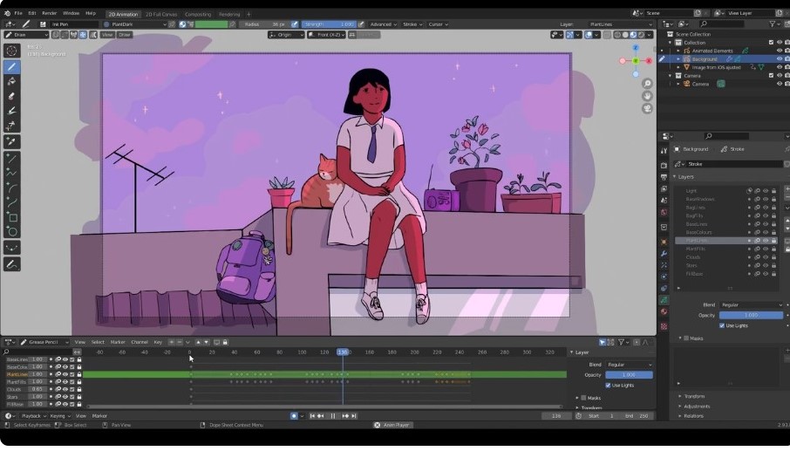Open the Output properties tab icon
This screenshot has height=451, width=790.
(x=664, y=177)
